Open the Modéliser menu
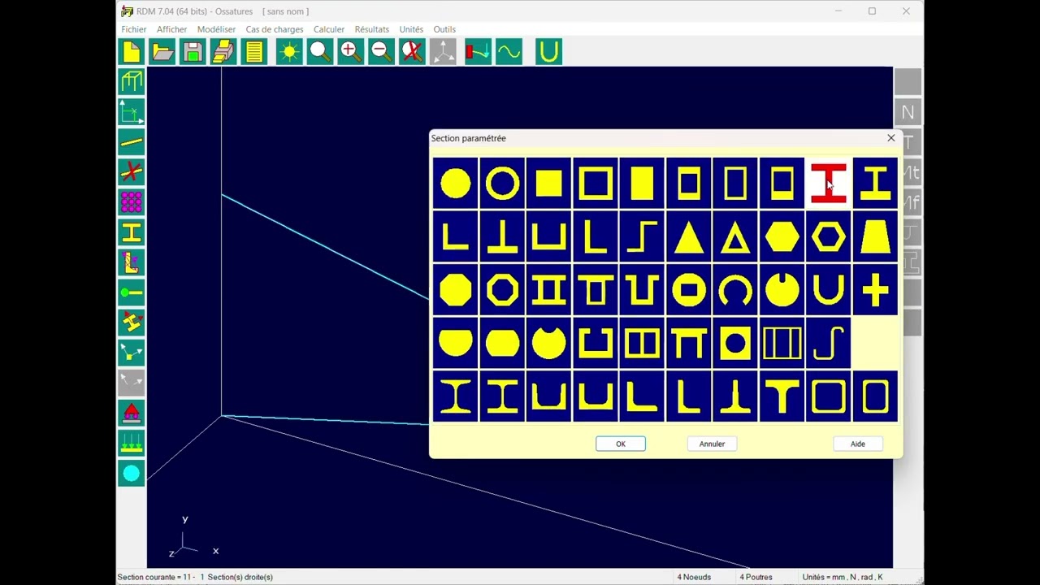The image size is (1040, 585). pos(216,29)
